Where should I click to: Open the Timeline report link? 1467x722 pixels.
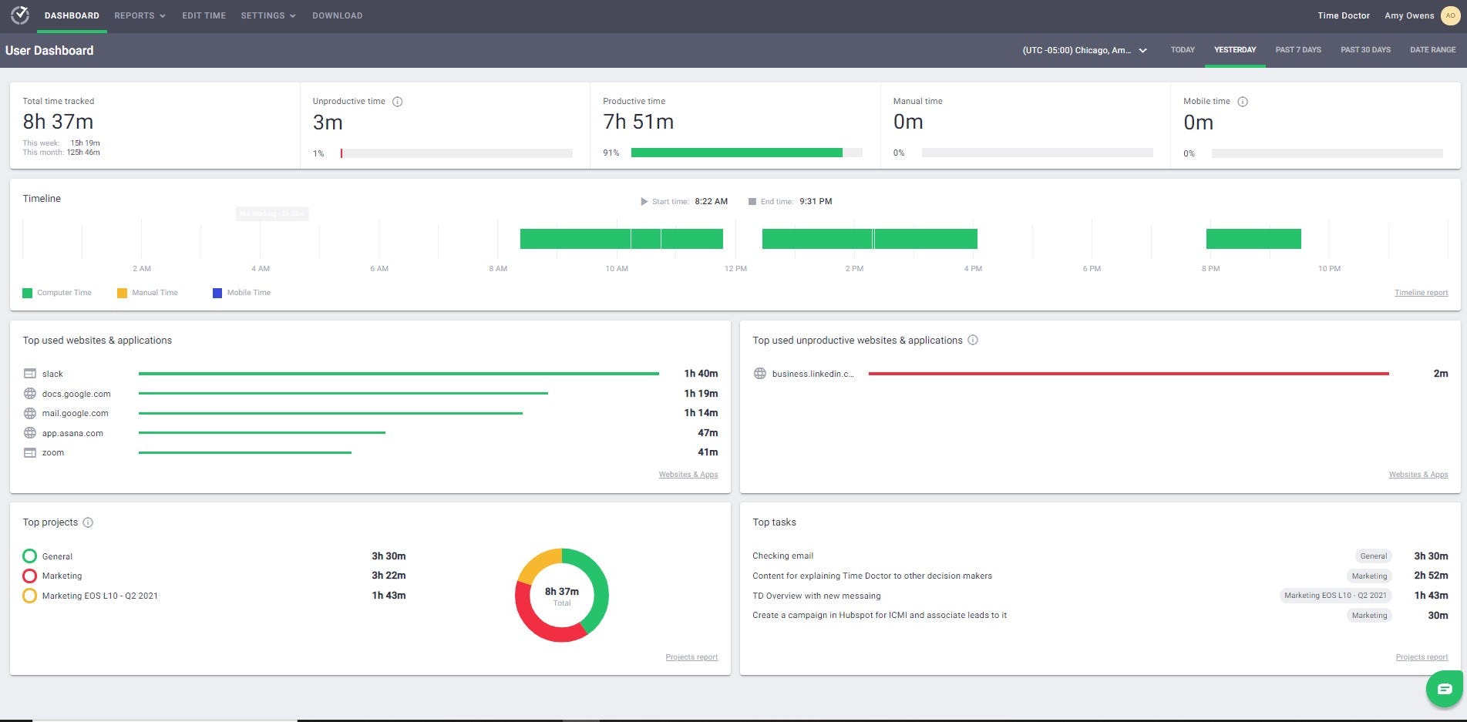(1421, 293)
